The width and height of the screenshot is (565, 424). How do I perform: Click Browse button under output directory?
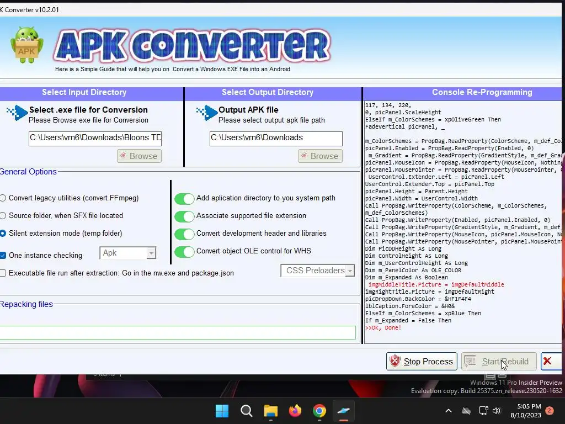tap(320, 156)
